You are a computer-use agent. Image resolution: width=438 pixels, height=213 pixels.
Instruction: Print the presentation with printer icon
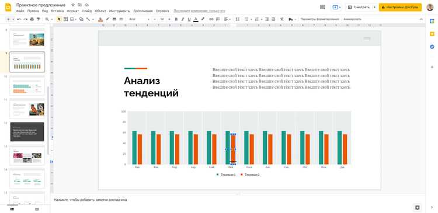[32, 19]
